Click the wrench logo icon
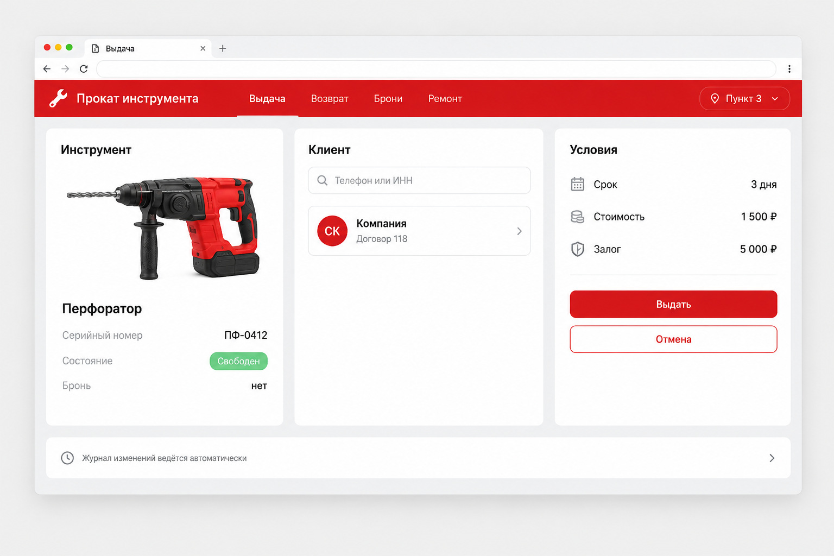The width and height of the screenshot is (834, 556). [58, 98]
